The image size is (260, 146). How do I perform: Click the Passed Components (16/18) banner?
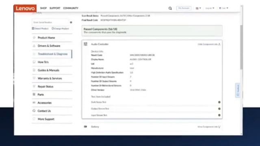coord(152,31)
